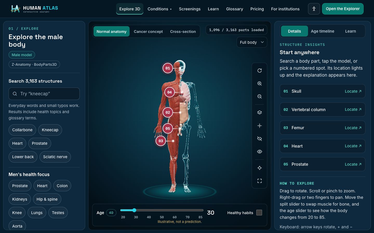
Task: Open the Age timeline tab
Action: point(323,31)
